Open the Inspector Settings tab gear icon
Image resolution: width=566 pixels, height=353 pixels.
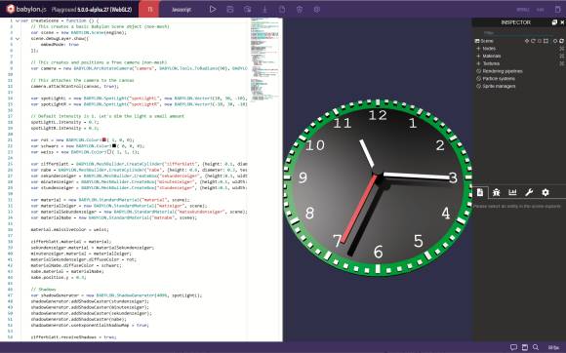tap(546, 192)
